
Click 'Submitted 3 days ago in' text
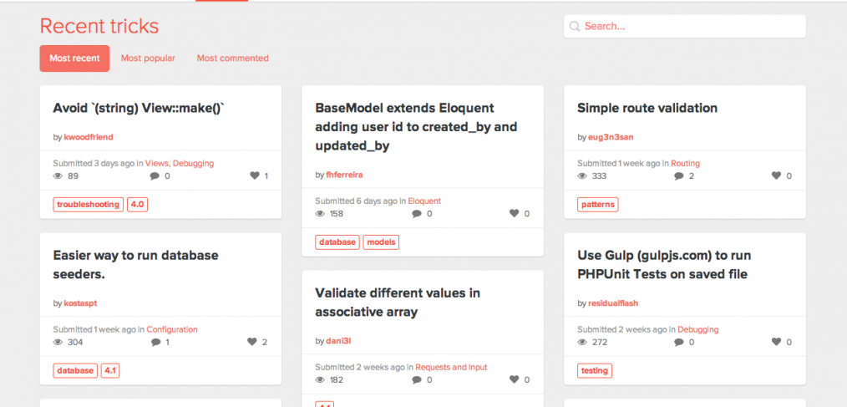tap(99, 163)
